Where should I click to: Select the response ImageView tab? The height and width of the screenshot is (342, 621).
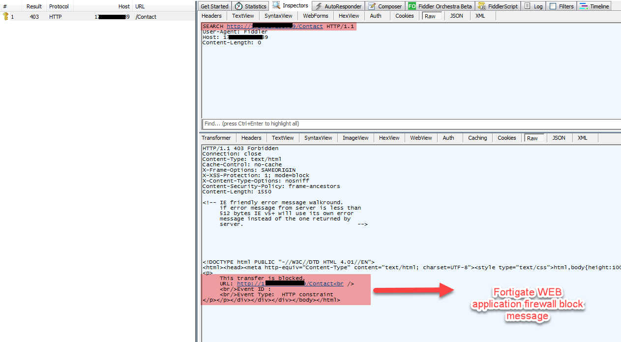(x=355, y=138)
